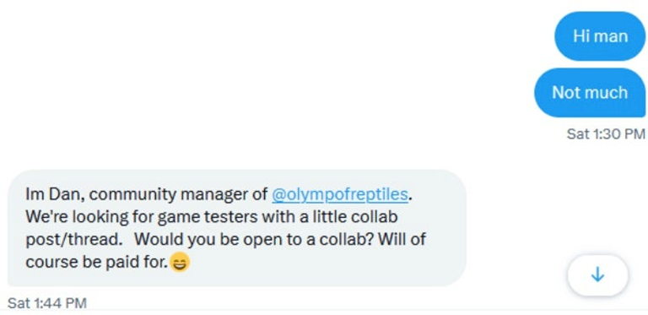Screen dimensions: 648x315
Task: Click the grinning emoji in Dan's message
Action: (x=181, y=262)
